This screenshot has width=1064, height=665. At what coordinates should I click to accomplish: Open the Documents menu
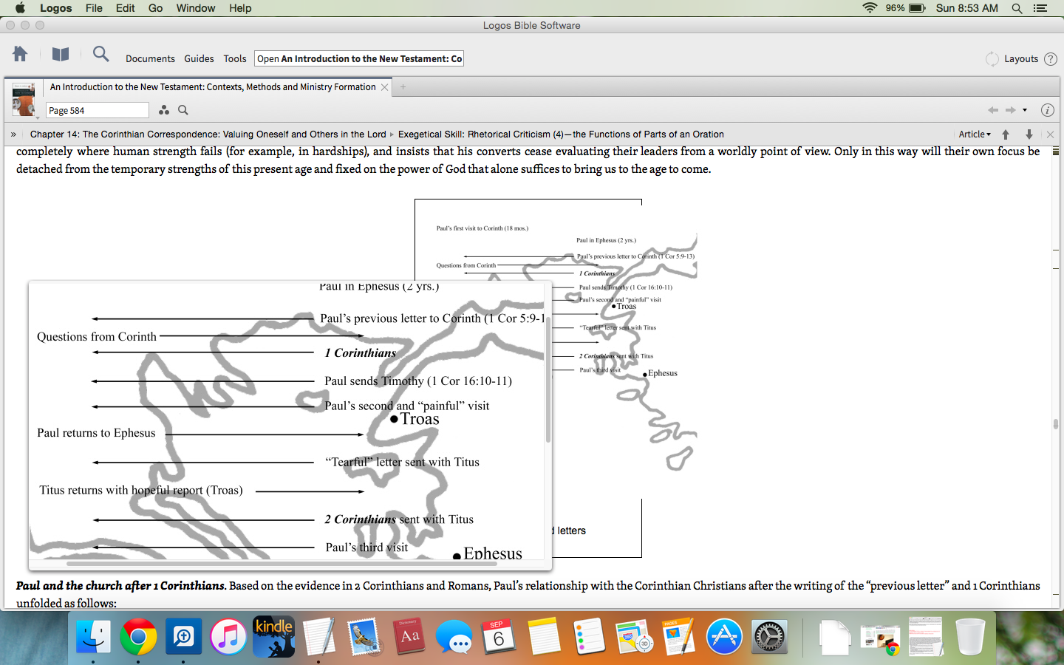150,59
